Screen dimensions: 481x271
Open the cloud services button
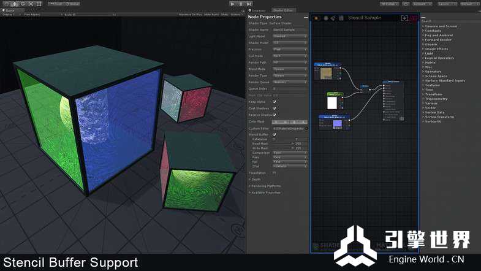406,4
